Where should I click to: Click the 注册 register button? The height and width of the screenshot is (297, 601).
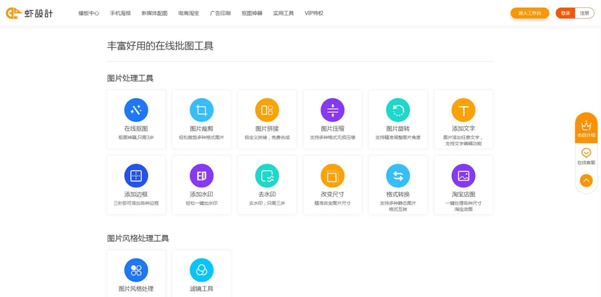click(x=584, y=13)
